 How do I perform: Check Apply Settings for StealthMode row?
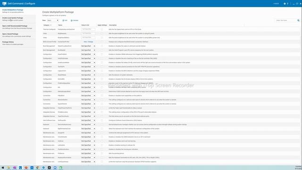pos(102,75)
